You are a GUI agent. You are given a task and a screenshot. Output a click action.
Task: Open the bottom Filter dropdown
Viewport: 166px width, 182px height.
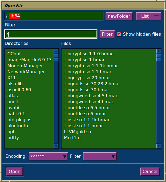[100, 156]
